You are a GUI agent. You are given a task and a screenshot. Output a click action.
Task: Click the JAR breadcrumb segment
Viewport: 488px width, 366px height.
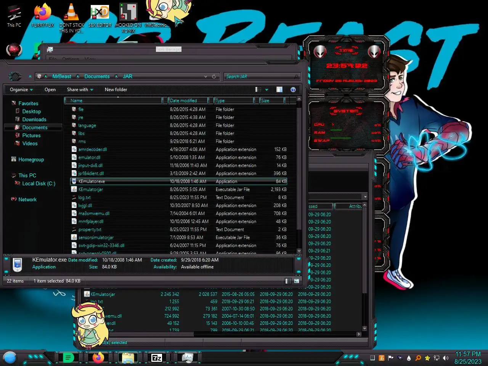click(127, 77)
